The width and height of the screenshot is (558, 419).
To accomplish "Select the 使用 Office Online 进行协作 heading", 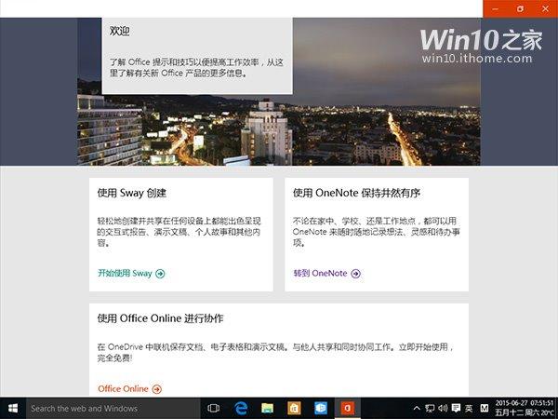I will 161,318.
